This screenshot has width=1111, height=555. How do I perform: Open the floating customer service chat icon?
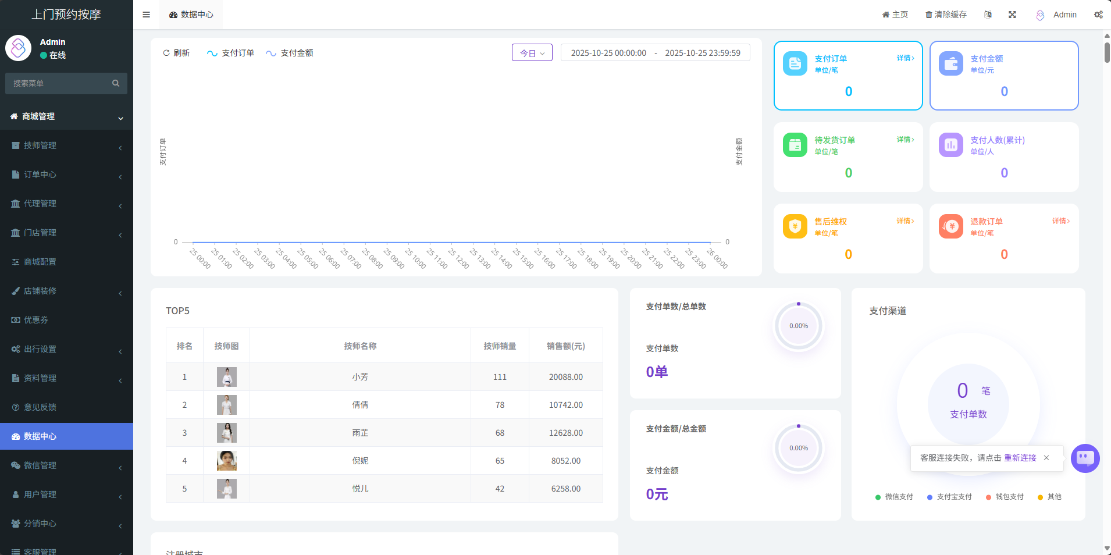click(1085, 458)
